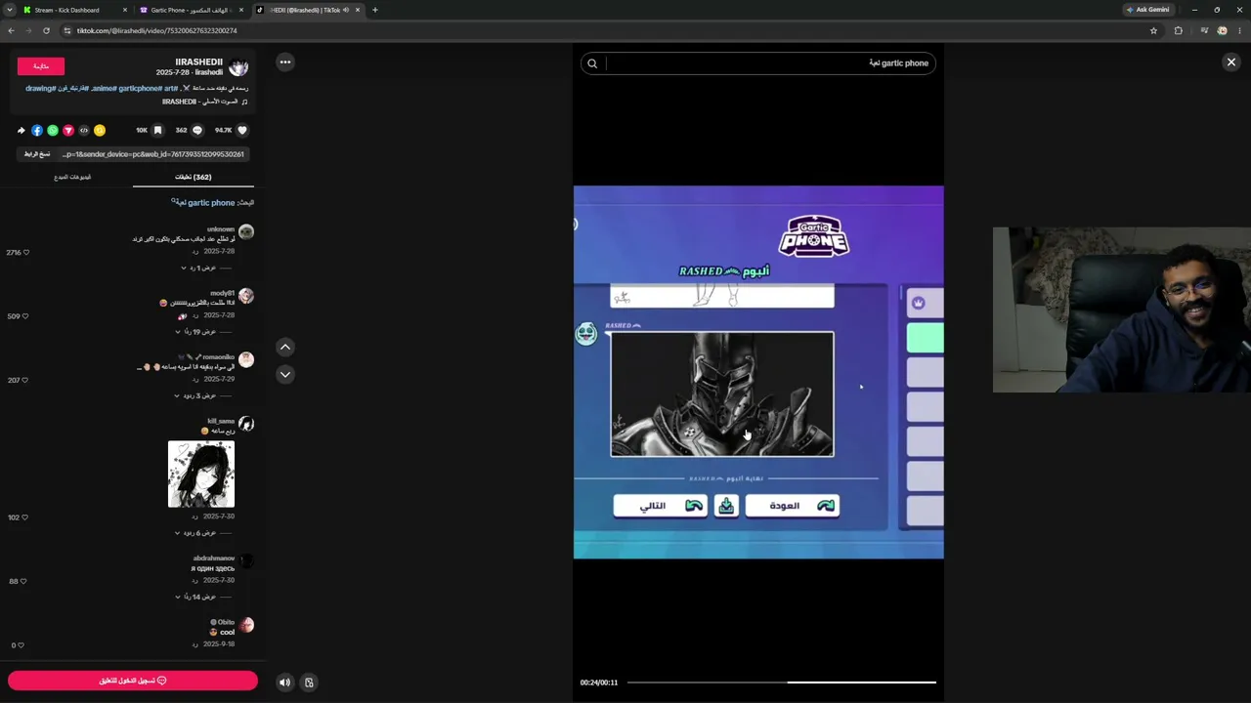This screenshot has height=703, width=1251.
Task: Like the comment by abdrahmanov
Action: [25, 581]
